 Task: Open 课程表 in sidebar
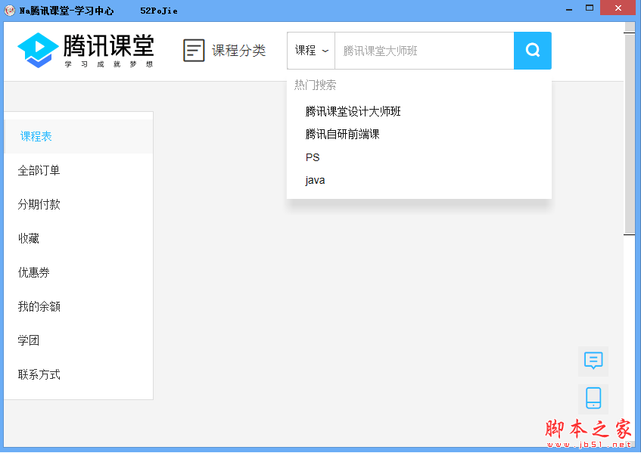tap(79, 136)
